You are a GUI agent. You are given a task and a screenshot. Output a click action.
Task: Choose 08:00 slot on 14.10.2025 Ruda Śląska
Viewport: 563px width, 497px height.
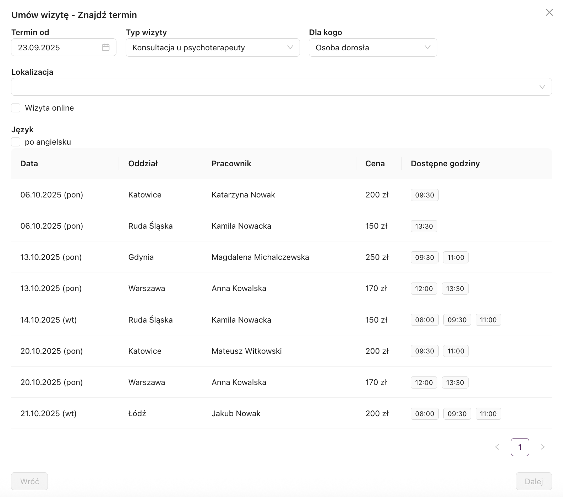(425, 320)
